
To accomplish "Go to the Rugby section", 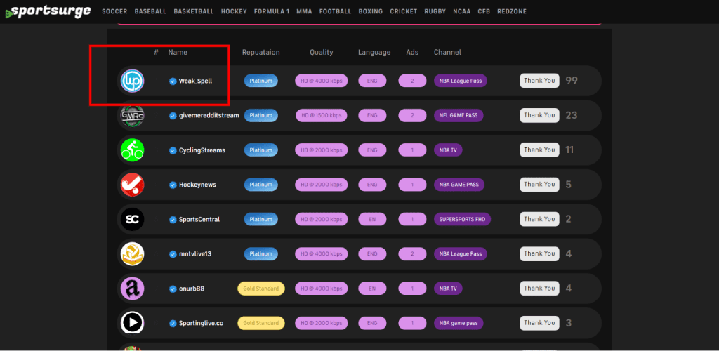I will (x=435, y=11).
